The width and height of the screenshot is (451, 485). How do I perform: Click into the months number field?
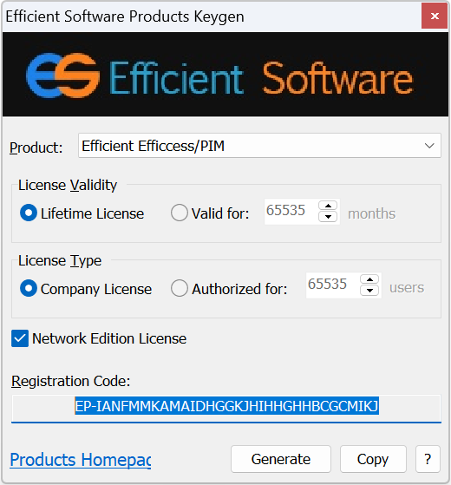(x=291, y=212)
